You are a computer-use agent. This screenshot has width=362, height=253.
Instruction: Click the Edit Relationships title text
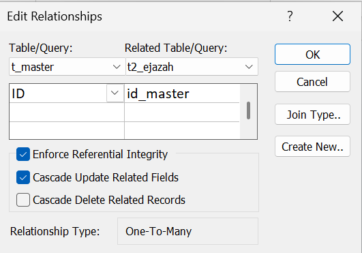(x=55, y=16)
